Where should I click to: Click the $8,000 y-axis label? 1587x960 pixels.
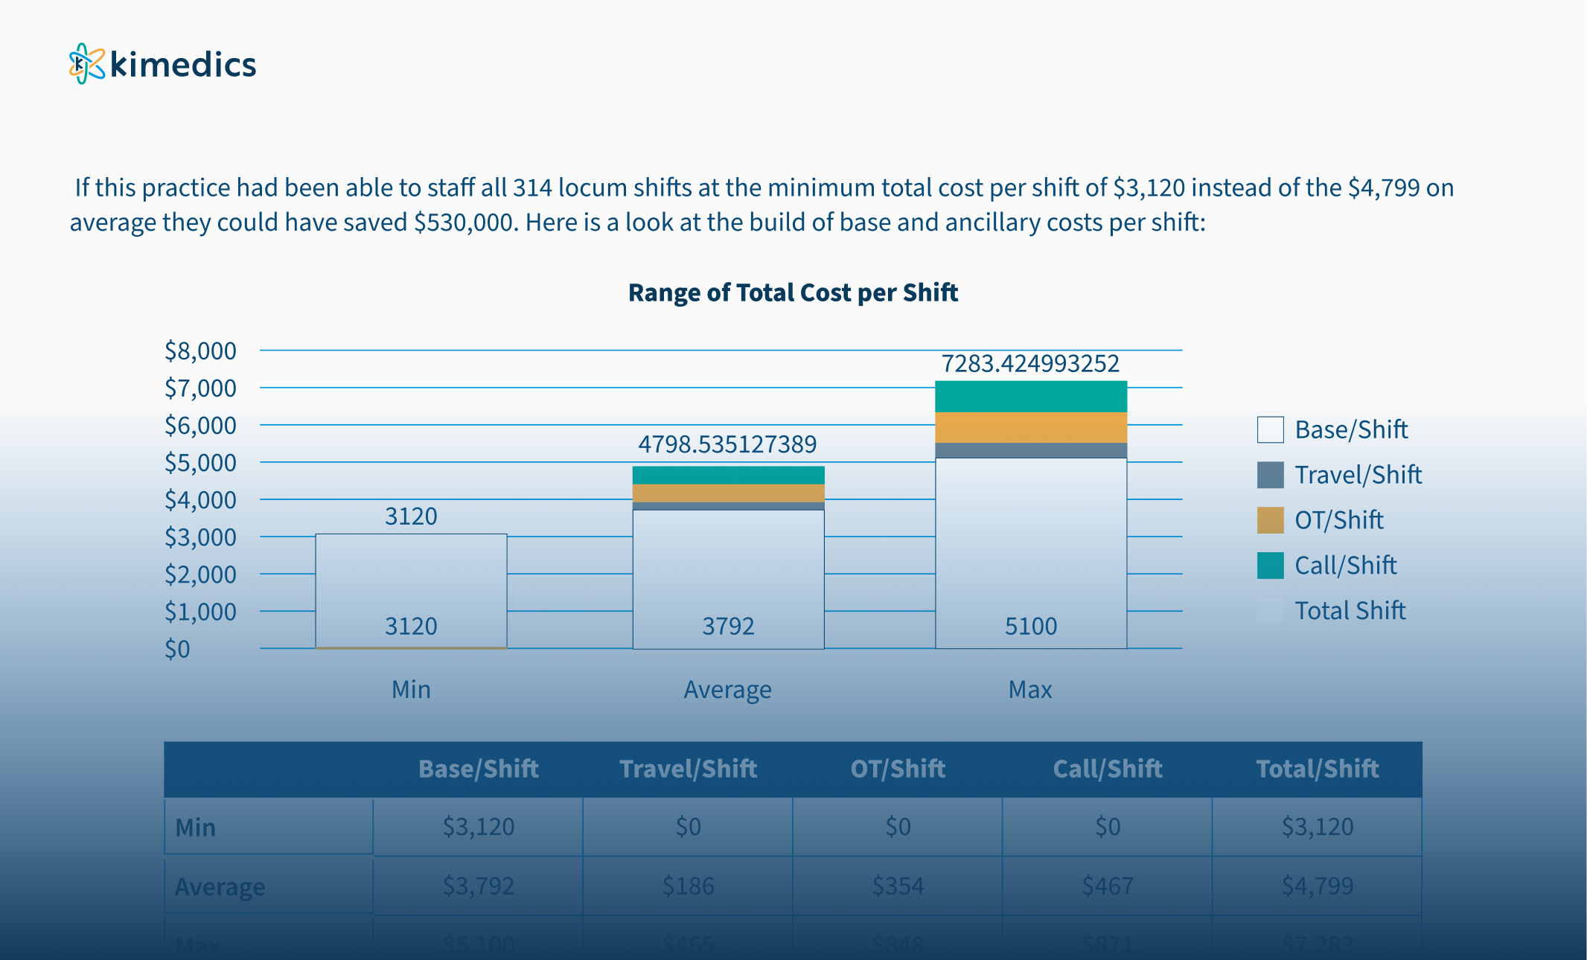(200, 351)
